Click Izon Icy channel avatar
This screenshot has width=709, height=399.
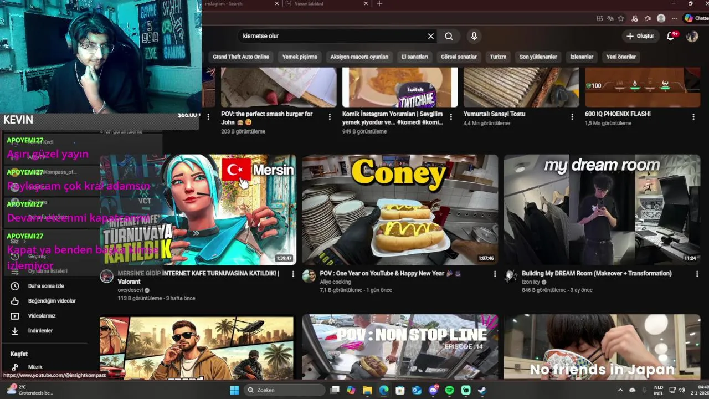coord(511,276)
